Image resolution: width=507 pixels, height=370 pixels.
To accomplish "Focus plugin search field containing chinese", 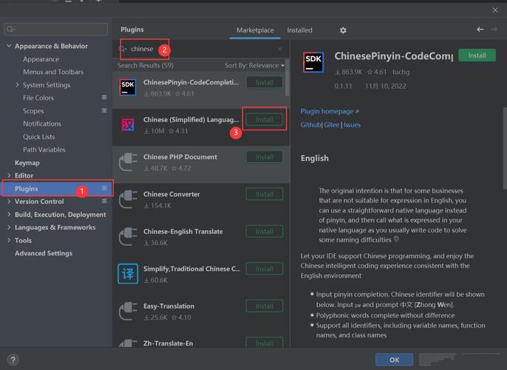I will click(200, 49).
